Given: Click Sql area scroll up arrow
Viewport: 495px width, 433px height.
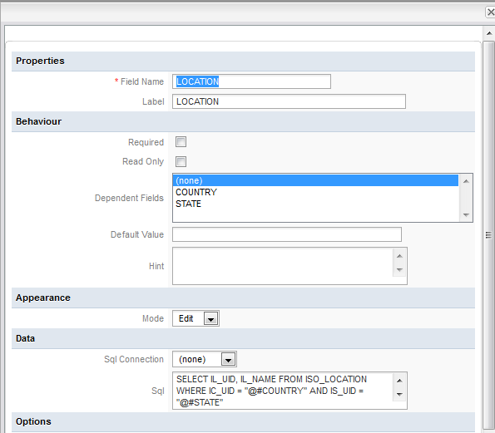Looking at the screenshot, I should 399,381.
